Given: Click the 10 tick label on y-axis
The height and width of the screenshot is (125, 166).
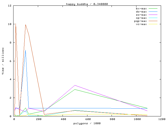Looking at the screenshot, I should [10, 24].
